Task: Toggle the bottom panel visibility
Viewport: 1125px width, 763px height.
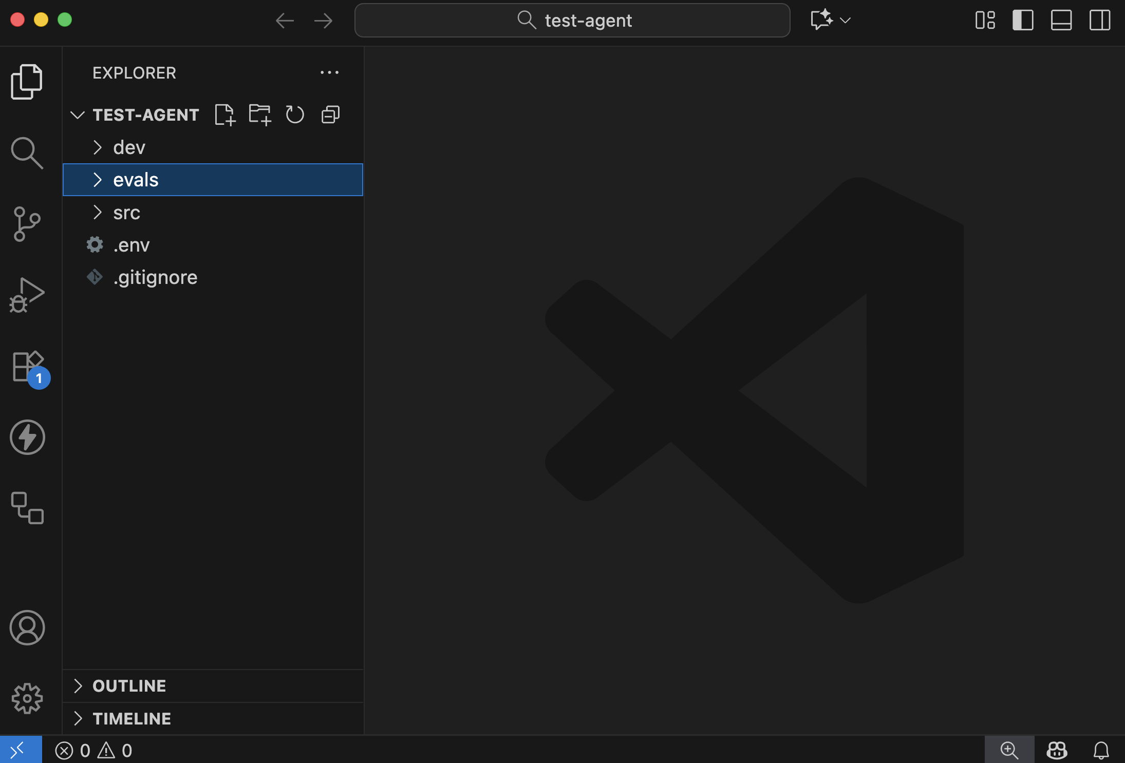Action: [1060, 20]
